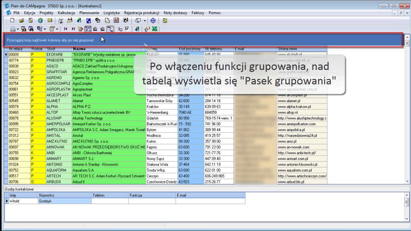Click the second bar chart icon

(x=102, y=29)
